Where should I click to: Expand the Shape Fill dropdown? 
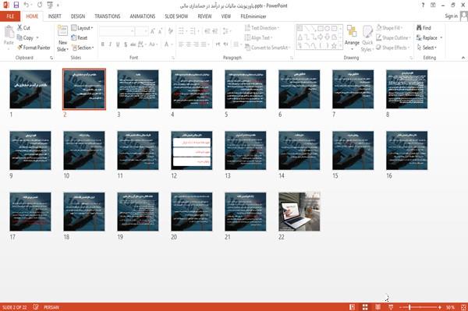pos(389,28)
